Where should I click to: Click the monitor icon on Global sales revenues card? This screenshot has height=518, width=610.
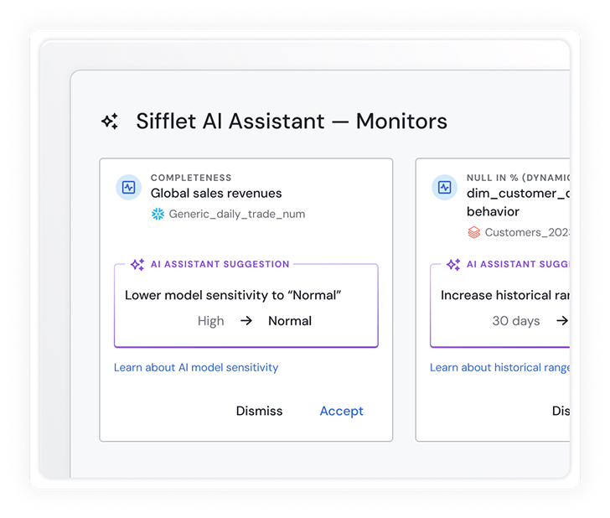128,187
